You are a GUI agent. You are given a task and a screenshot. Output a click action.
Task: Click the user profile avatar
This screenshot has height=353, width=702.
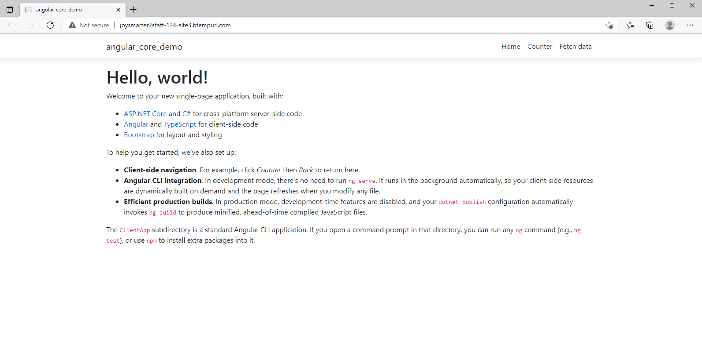pyautogui.click(x=669, y=25)
